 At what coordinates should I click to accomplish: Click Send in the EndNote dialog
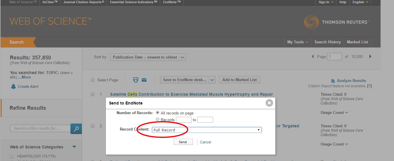pyautogui.click(x=183, y=142)
